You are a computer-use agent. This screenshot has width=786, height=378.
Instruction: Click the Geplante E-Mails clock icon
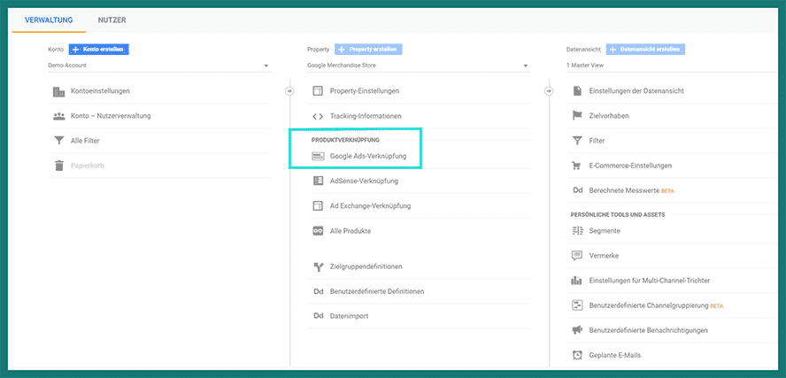(x=577, y=355)
